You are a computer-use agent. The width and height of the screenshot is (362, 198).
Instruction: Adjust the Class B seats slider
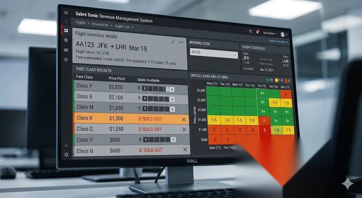(x=158, y=99)
